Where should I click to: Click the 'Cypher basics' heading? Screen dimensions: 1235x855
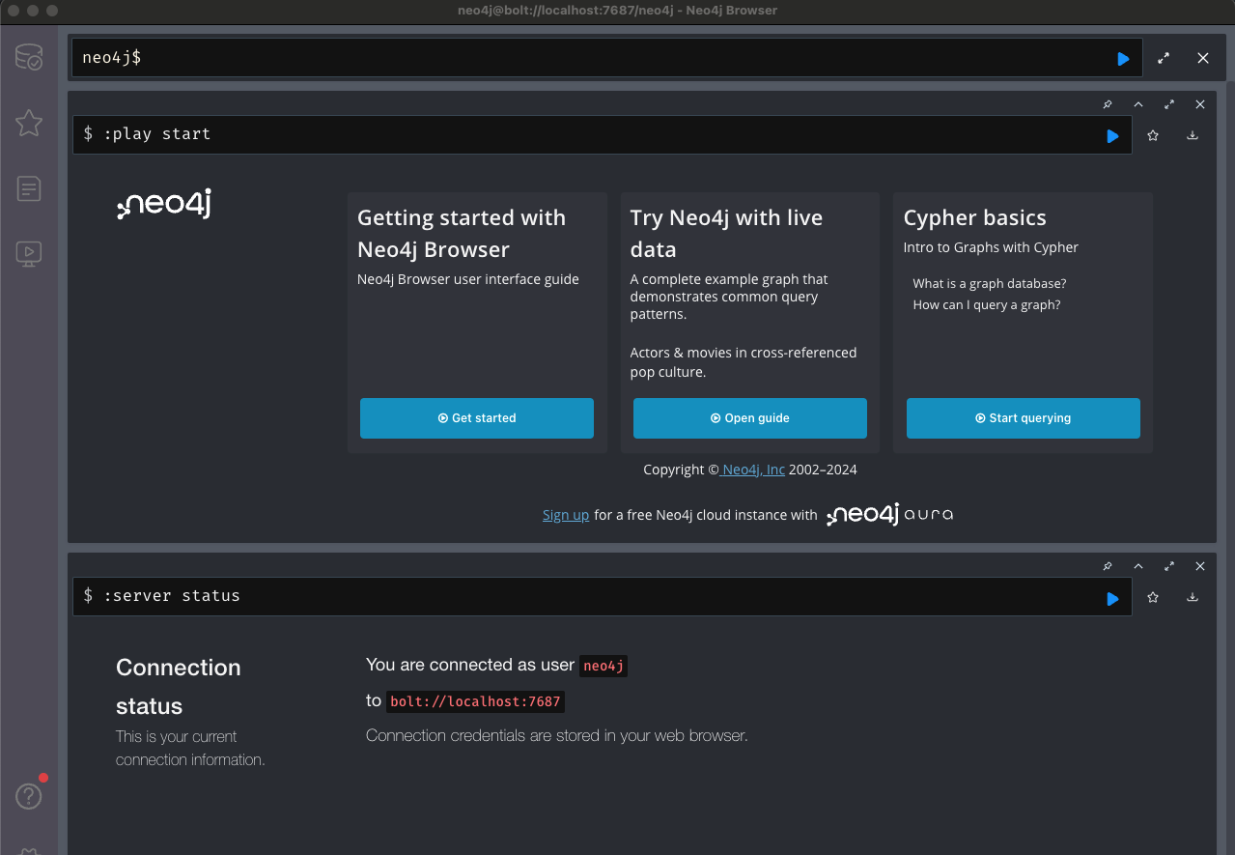tap(974, 218)
